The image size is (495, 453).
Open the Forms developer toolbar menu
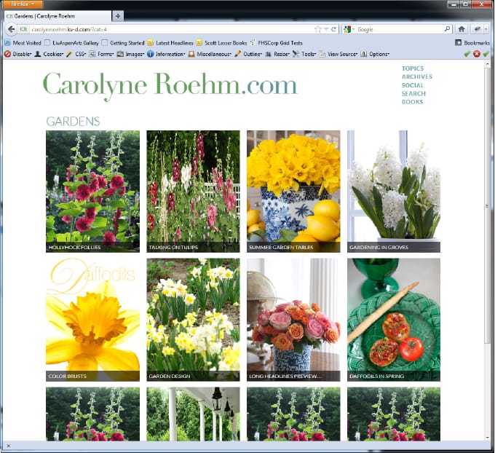(102, 54)
